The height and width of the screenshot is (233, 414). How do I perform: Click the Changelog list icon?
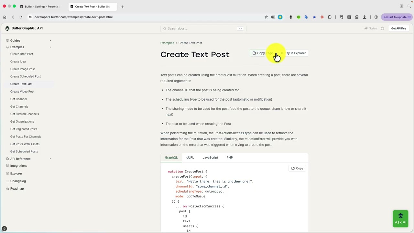7,181
